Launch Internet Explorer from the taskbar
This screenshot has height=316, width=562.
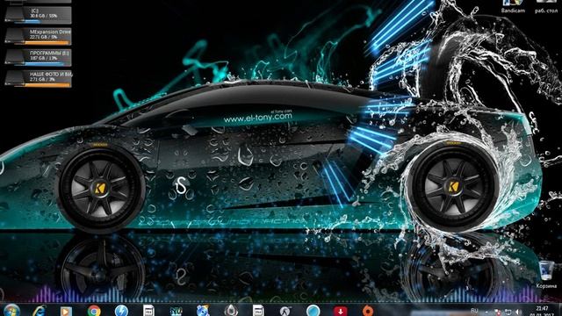point(39,311)
